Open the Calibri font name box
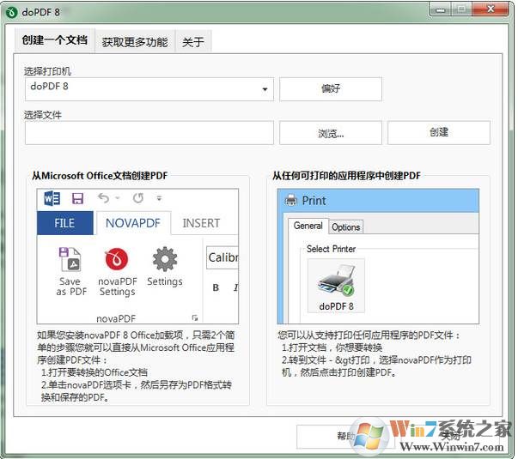The image size is (518, 459). (222, 257)
